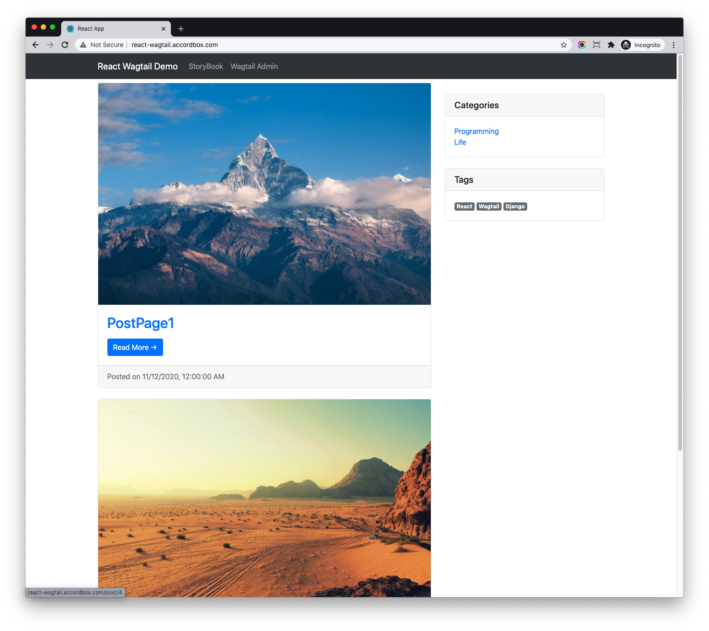Filter posts by the React tag
This screenshot has height=631, width=709.
click(x=465, y=207)
